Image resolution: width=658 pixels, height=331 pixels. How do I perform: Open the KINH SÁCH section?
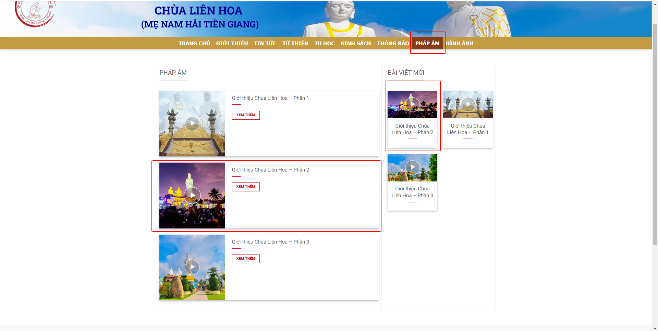tap(356, 44)
